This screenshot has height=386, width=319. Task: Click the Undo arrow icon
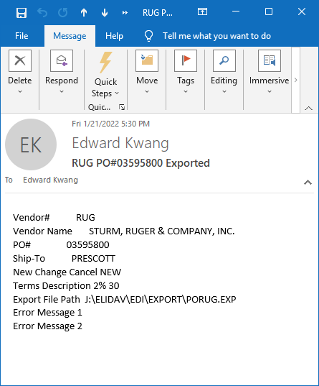(x=42, y=12)
